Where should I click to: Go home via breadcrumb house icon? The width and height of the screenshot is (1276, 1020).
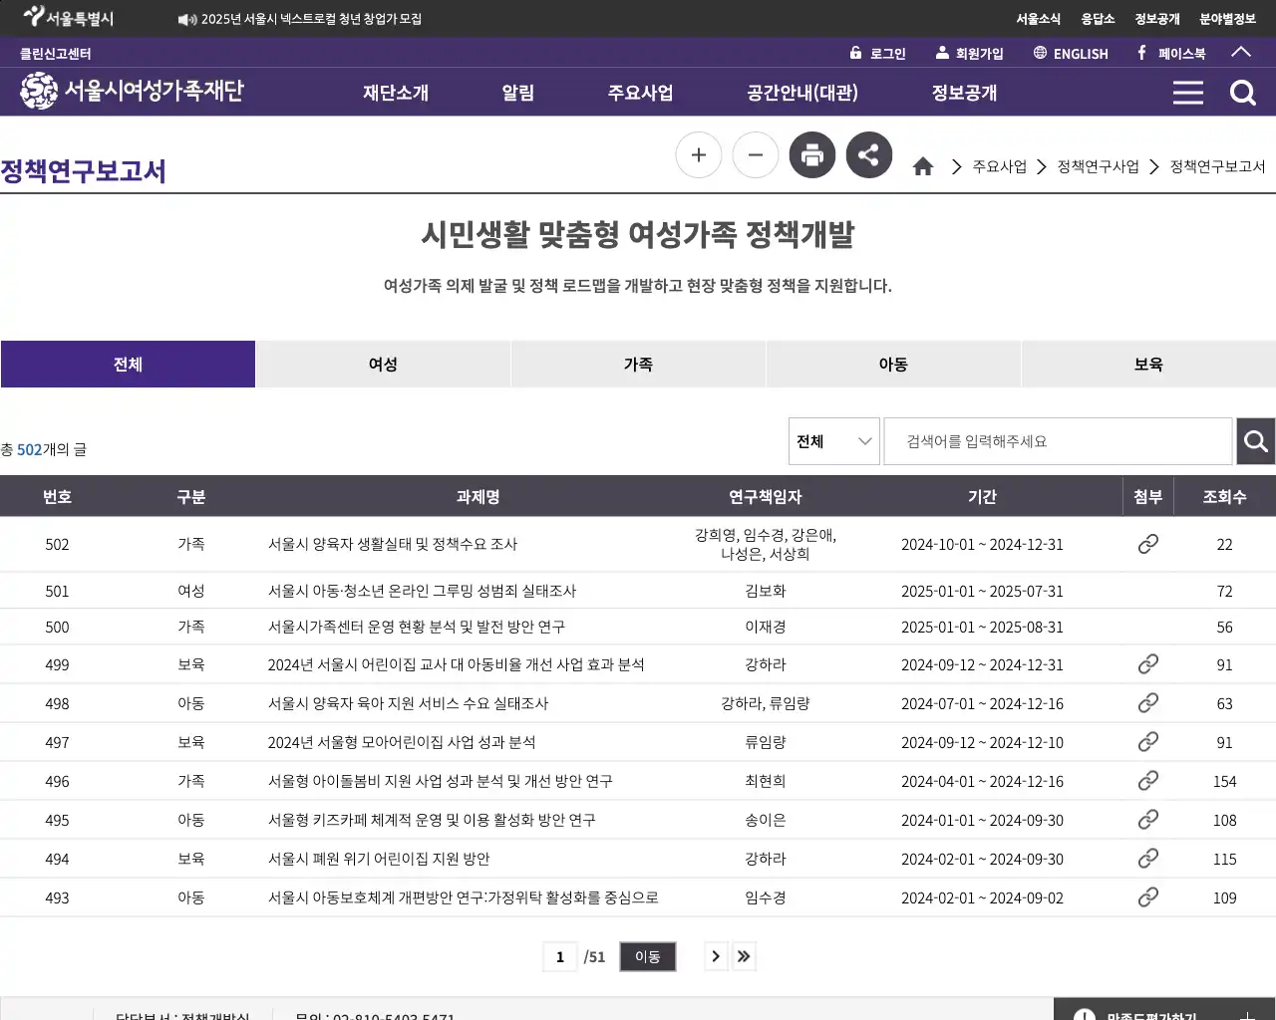point(922,166)
